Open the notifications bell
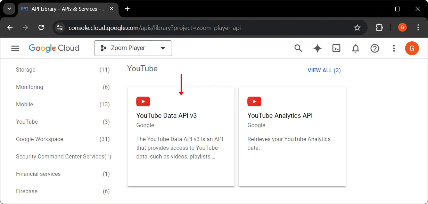The height and width of the screenshot is (204, 428). 355,48
